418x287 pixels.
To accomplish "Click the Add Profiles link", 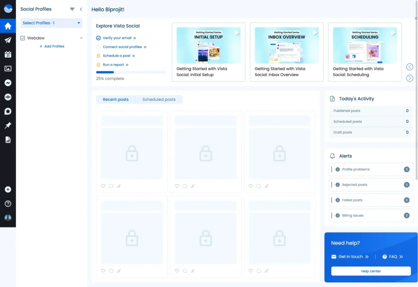I will pos(51,46).
